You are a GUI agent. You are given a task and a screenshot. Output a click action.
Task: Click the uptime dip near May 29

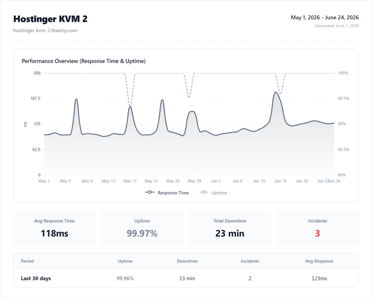(x=189, y=97)
